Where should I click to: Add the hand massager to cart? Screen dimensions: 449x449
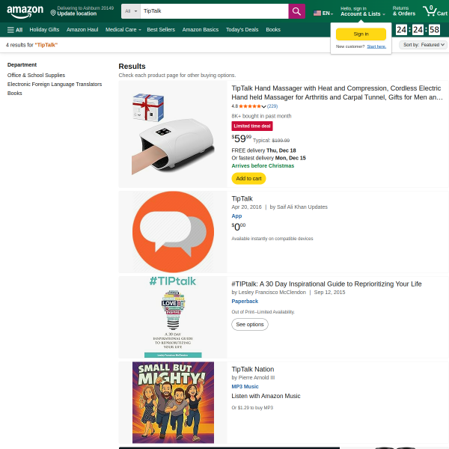tap(248, 178)
